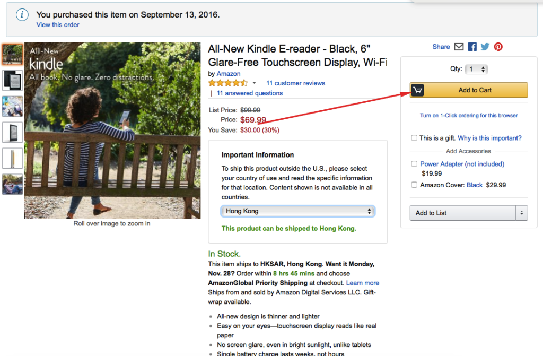This screenshot has height=356, width=543.
Task: Turn on 1-Click ordering for this browser
Action: point(469,116)
